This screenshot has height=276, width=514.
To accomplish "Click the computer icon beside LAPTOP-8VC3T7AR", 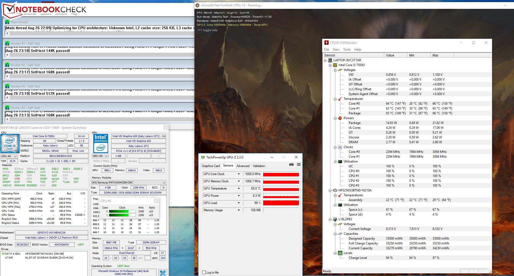I will [x=330, y=60].
